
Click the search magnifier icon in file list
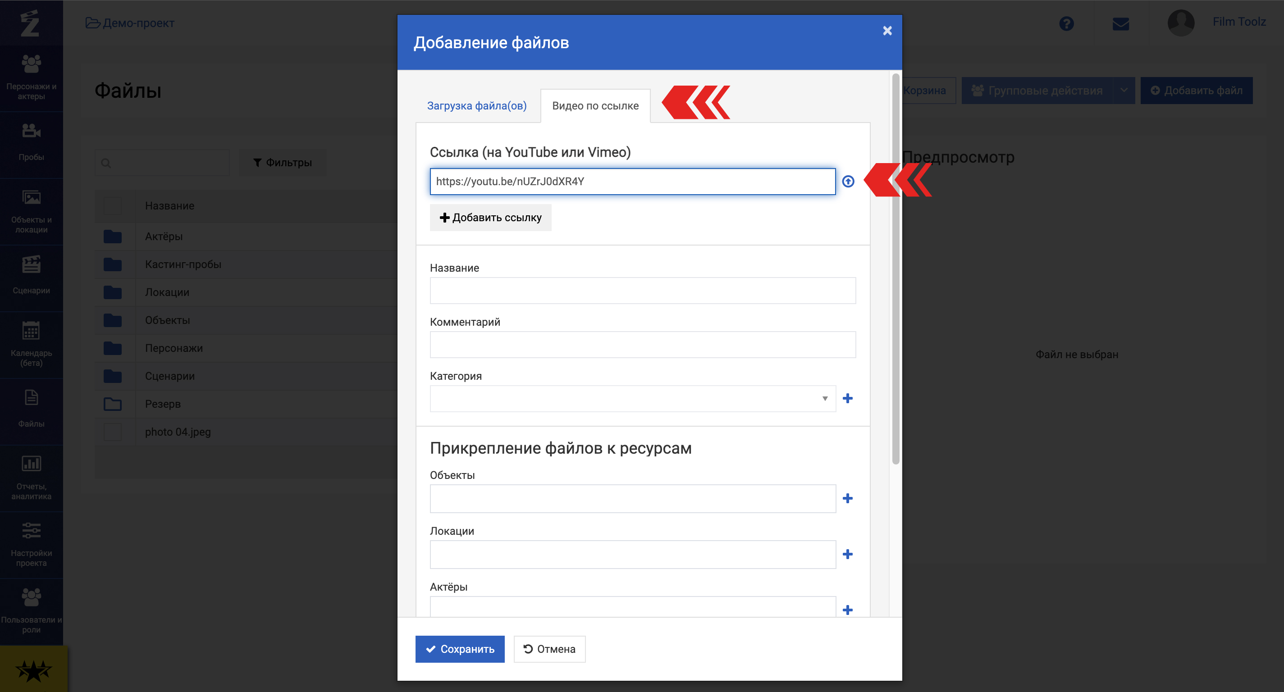click(106, 163)
